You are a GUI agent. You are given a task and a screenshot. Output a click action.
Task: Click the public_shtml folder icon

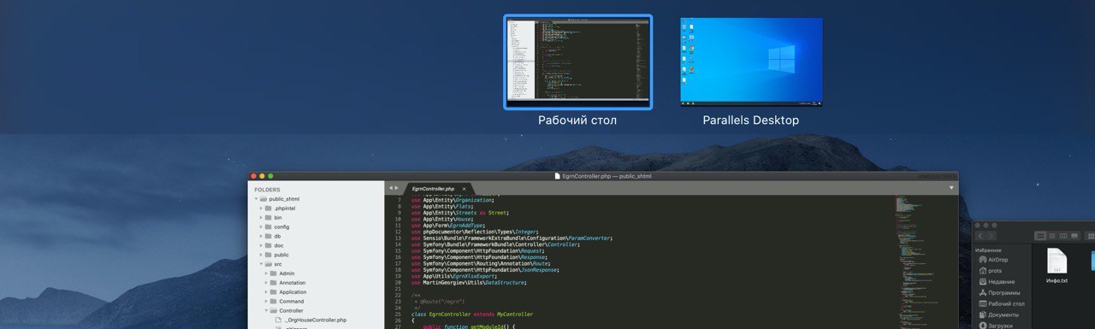pyautogui.click(x=263, y=198)
